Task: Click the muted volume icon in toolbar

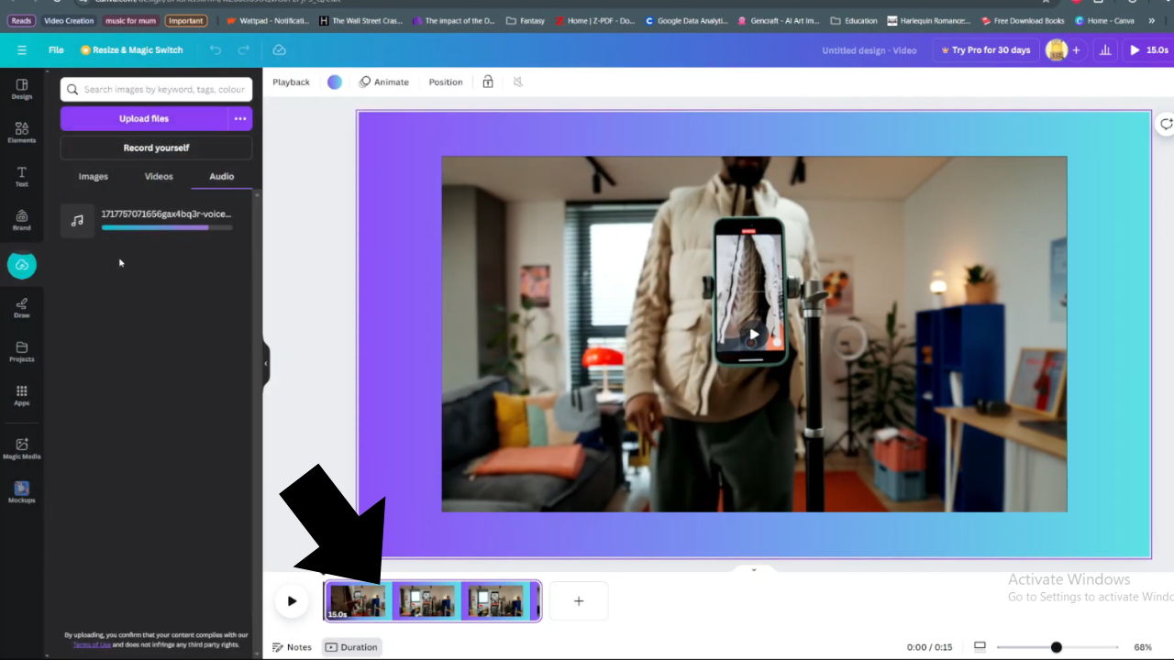Action: coord(517,82)
